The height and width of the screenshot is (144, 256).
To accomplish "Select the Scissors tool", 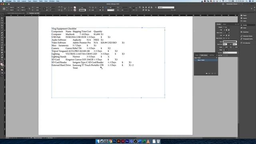I will point(2,43).
